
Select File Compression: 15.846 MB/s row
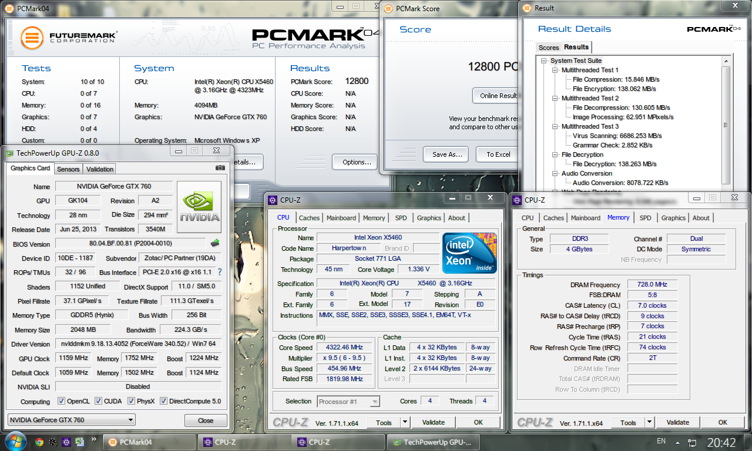point(616,79)
